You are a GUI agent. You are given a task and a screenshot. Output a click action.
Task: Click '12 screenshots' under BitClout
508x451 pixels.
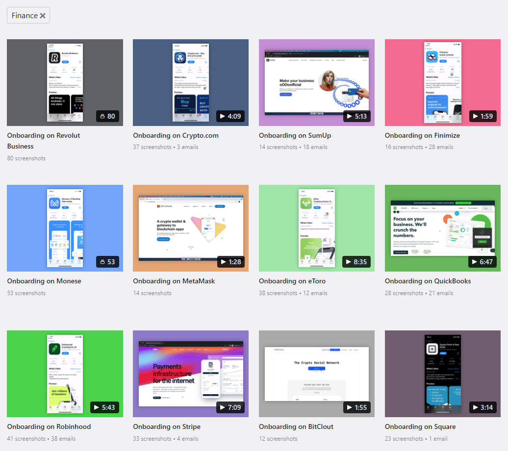tap(278, 438)
